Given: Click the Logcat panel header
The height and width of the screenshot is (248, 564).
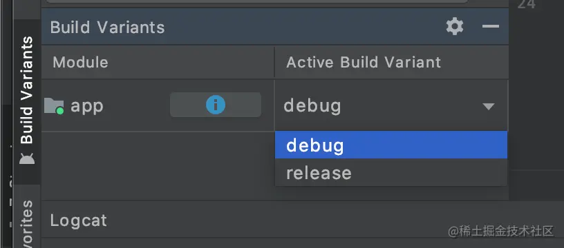Looking at the screenshot, I should pyautogui.click(x=78, y=220).
